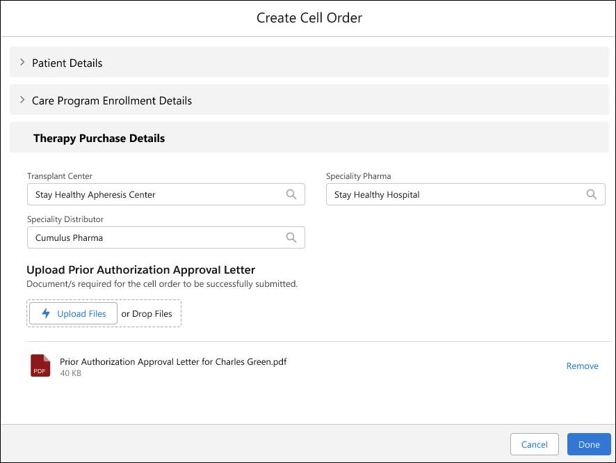Focus the Speciality Distributor lookup field
616x463 pixels.
coord(165,237)
